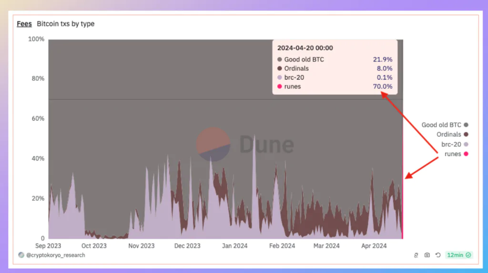Click the query link icon in the chart footer

pyautogui.click(x=416, y=255)
